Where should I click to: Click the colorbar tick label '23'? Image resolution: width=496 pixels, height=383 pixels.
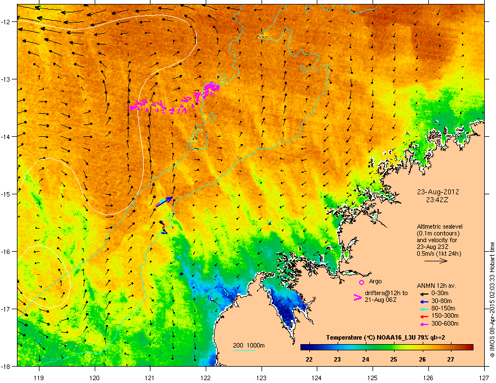pos(337,359)
